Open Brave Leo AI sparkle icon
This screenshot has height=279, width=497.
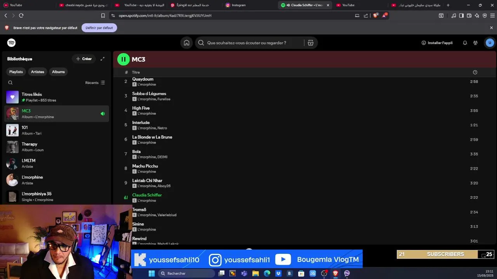(x=477, y=15)
